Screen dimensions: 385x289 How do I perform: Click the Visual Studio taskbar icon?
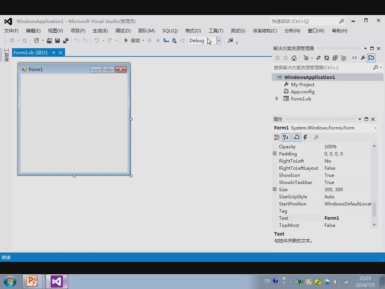point(57,281)
